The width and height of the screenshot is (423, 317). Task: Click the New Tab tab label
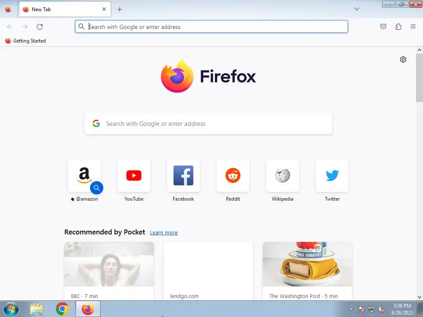tap(41, 9)
